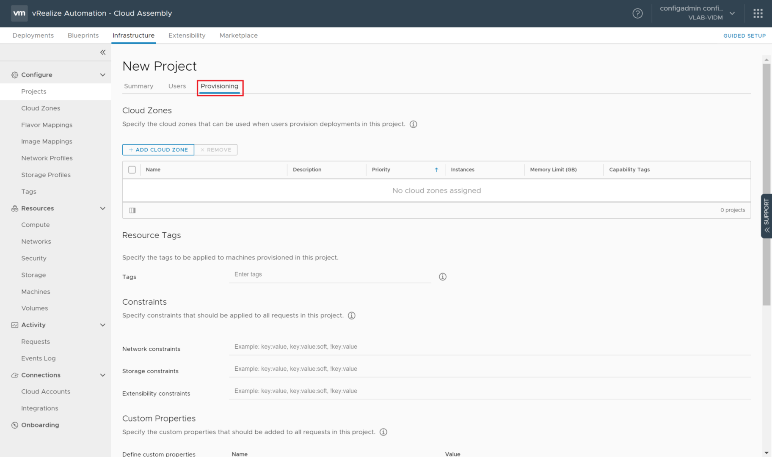Click the Cloud Zones info icon
This screenshot has height=457, width=772.
coord(414,124)
